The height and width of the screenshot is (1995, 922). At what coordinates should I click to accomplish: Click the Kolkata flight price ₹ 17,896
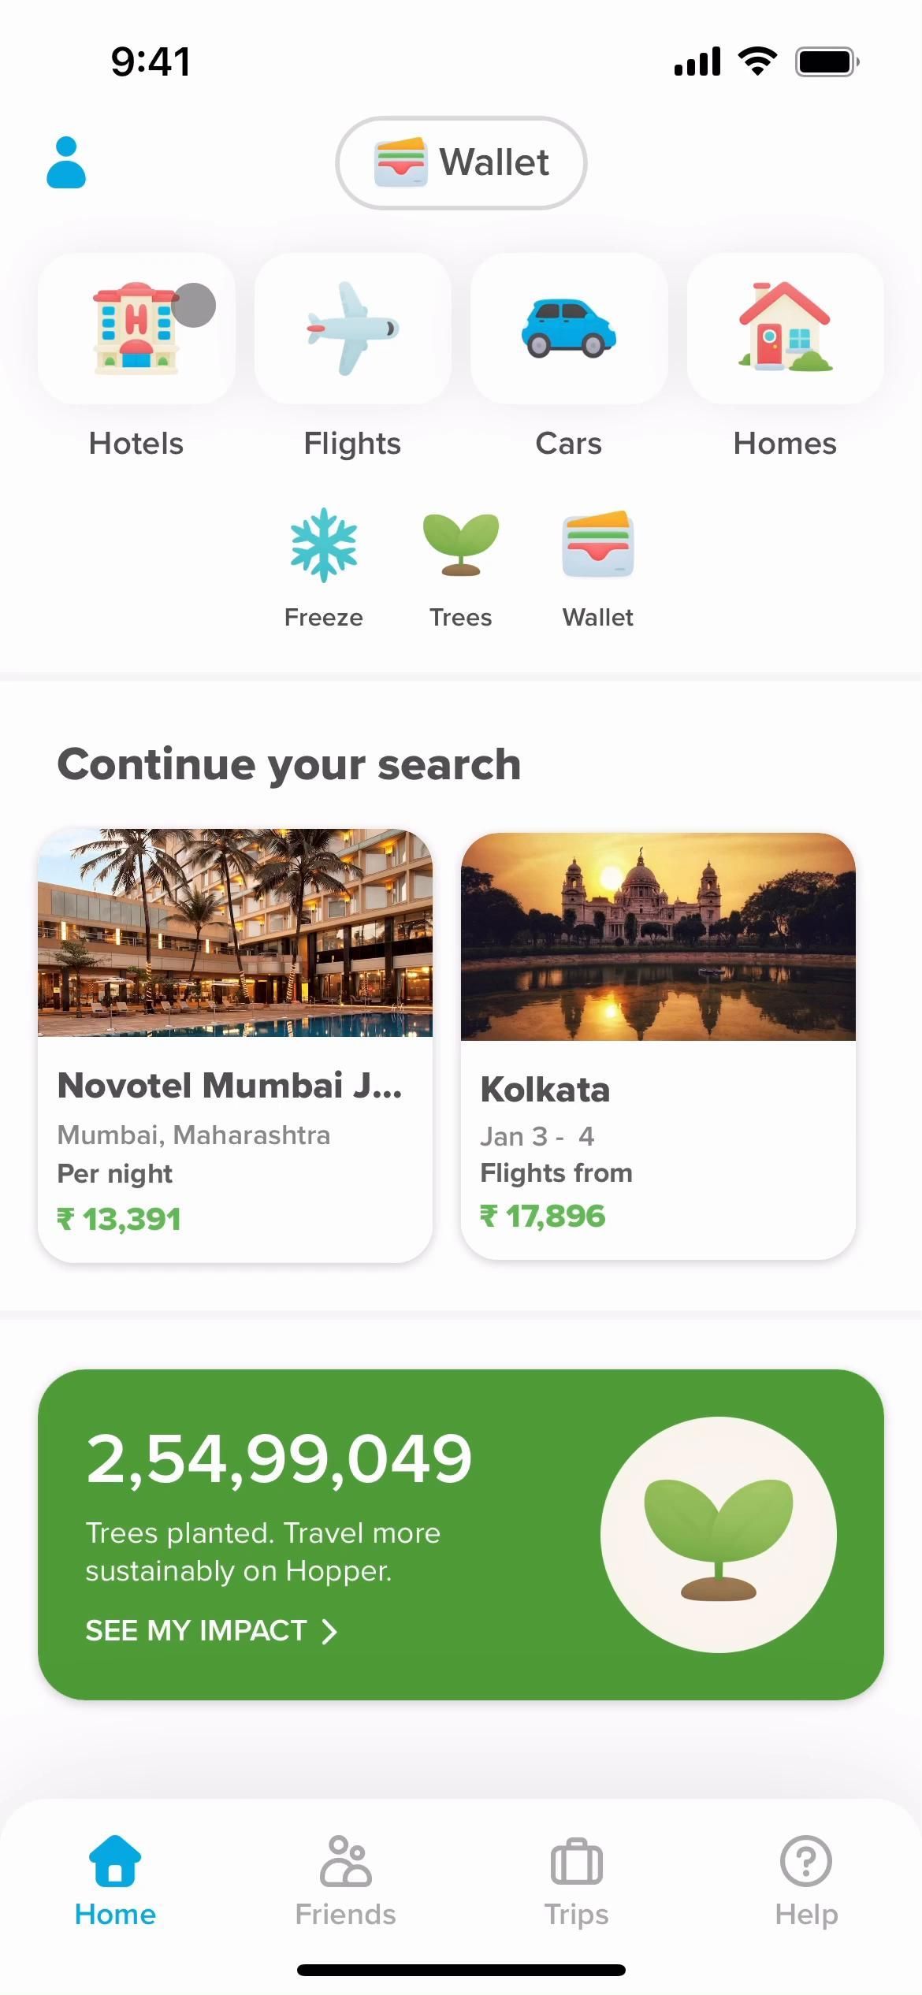[x=543, y=1216]
